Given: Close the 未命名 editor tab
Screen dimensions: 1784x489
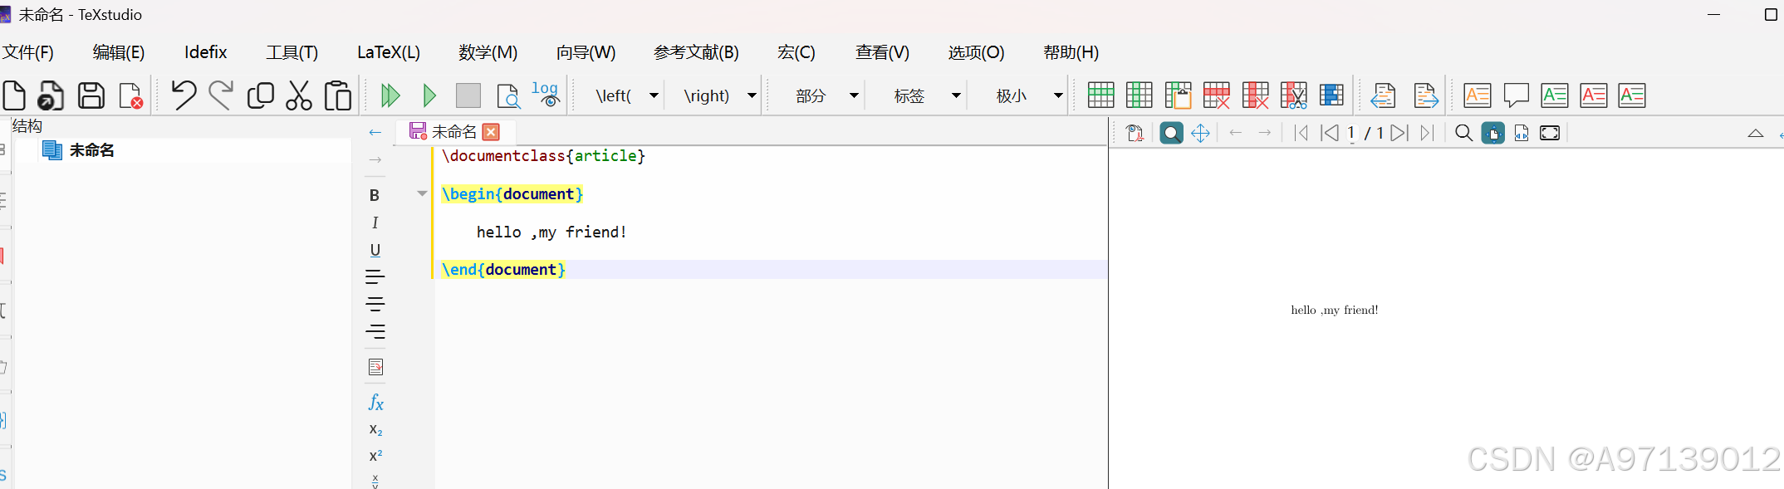Looking at the screenshot, I should (x=491, y=132).
